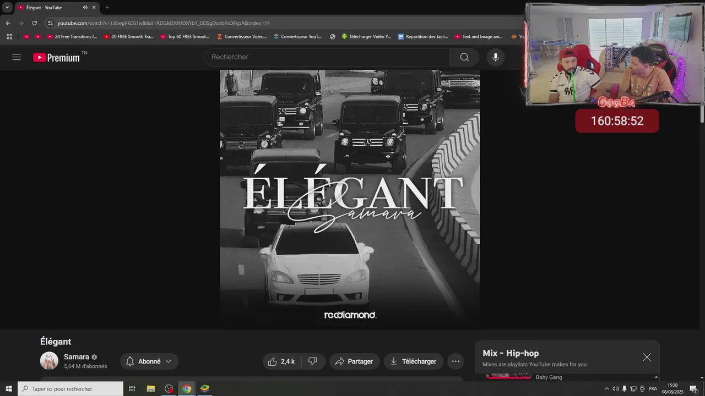Reload the YouTube page
The image size is (705, 396).
coord(34,23)
